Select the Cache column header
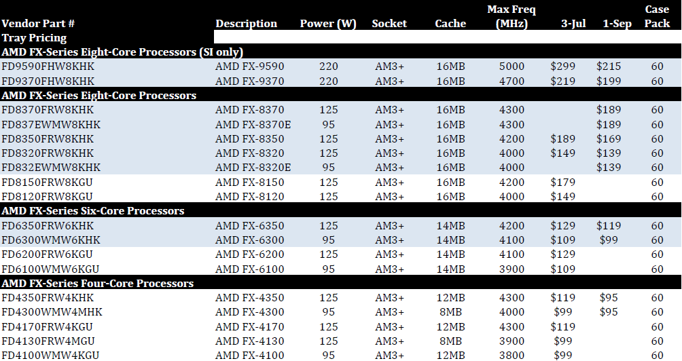Screen dimensions: 682x361 (450, 24)
